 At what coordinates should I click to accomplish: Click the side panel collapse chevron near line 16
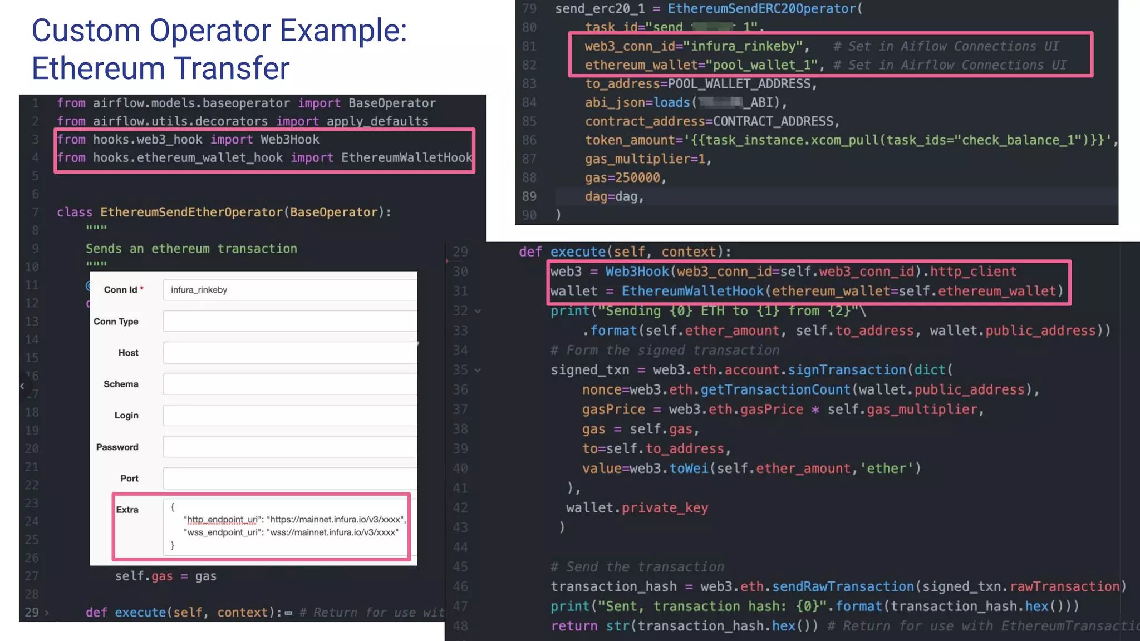pos(22,386)
